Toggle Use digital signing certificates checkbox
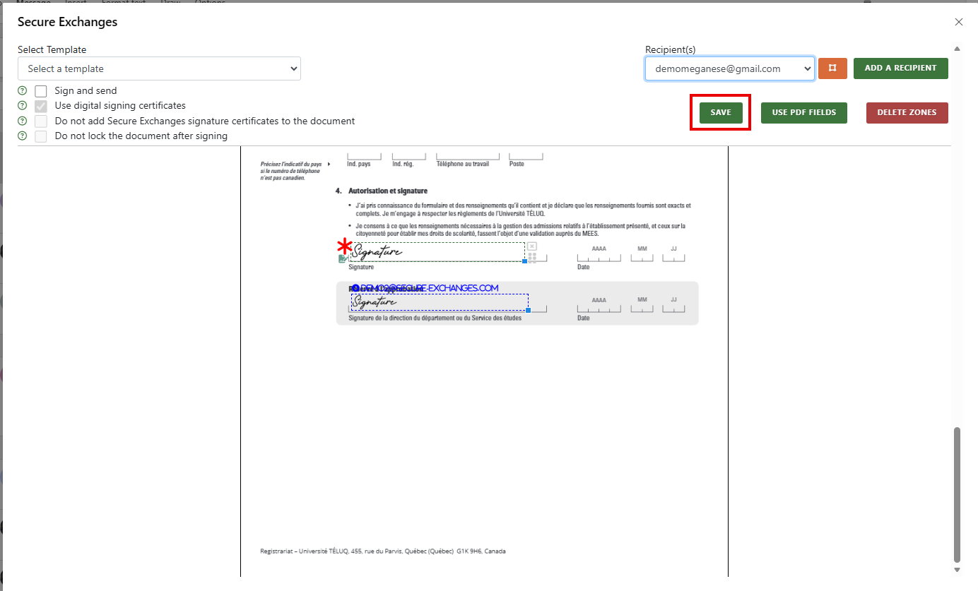Viewport: 978px width, 591px height. tap(41, 106)
